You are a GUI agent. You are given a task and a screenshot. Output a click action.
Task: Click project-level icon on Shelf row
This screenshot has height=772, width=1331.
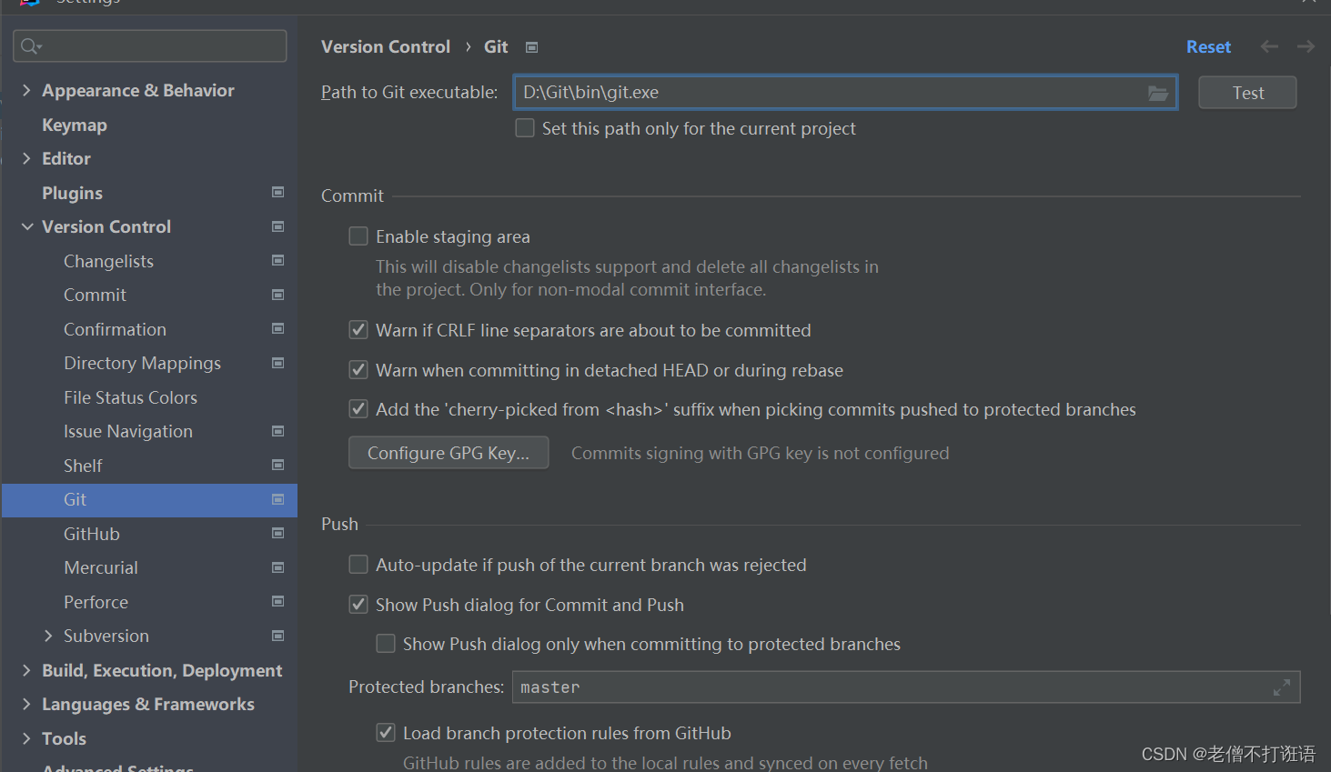(278, 465)
